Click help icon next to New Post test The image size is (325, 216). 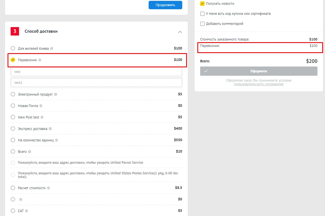click(x=42, y=117)
